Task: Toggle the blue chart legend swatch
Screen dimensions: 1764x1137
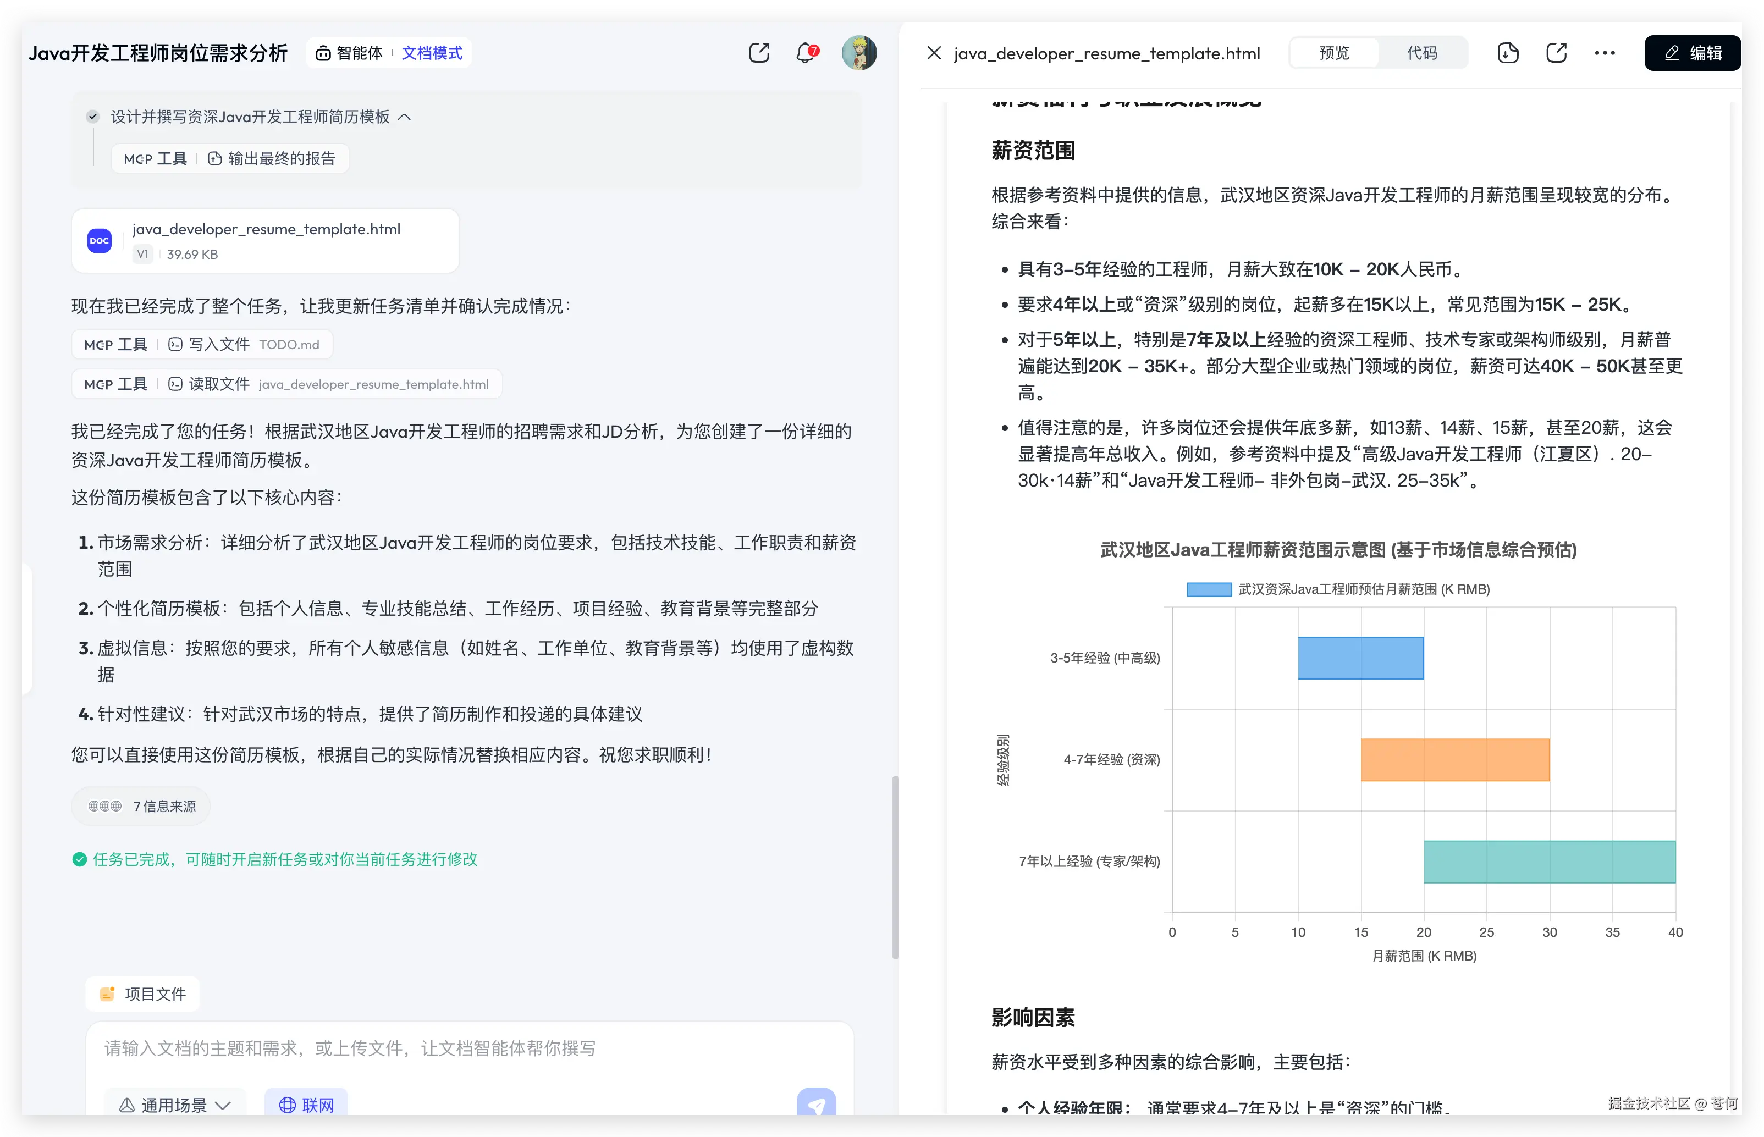Action: click(1209, 589)
